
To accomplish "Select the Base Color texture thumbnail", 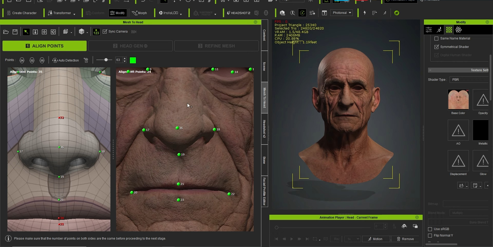I will click(458, 100).
